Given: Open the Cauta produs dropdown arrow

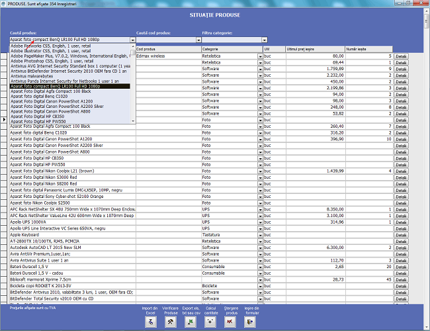Looking at the screenshot, I should (133, 40).
